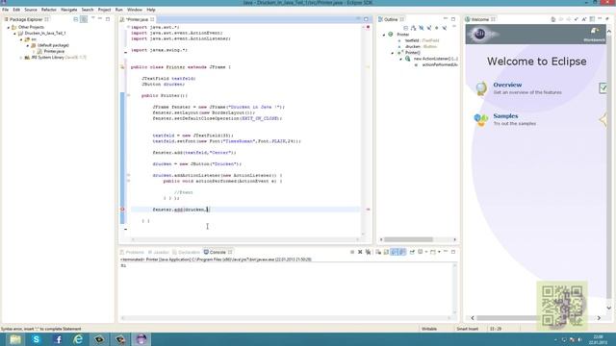Image resolution: width=616 pixels, height=346 pixels.
Task: Switch to the Declaration tab
Action: pos(186,252)
